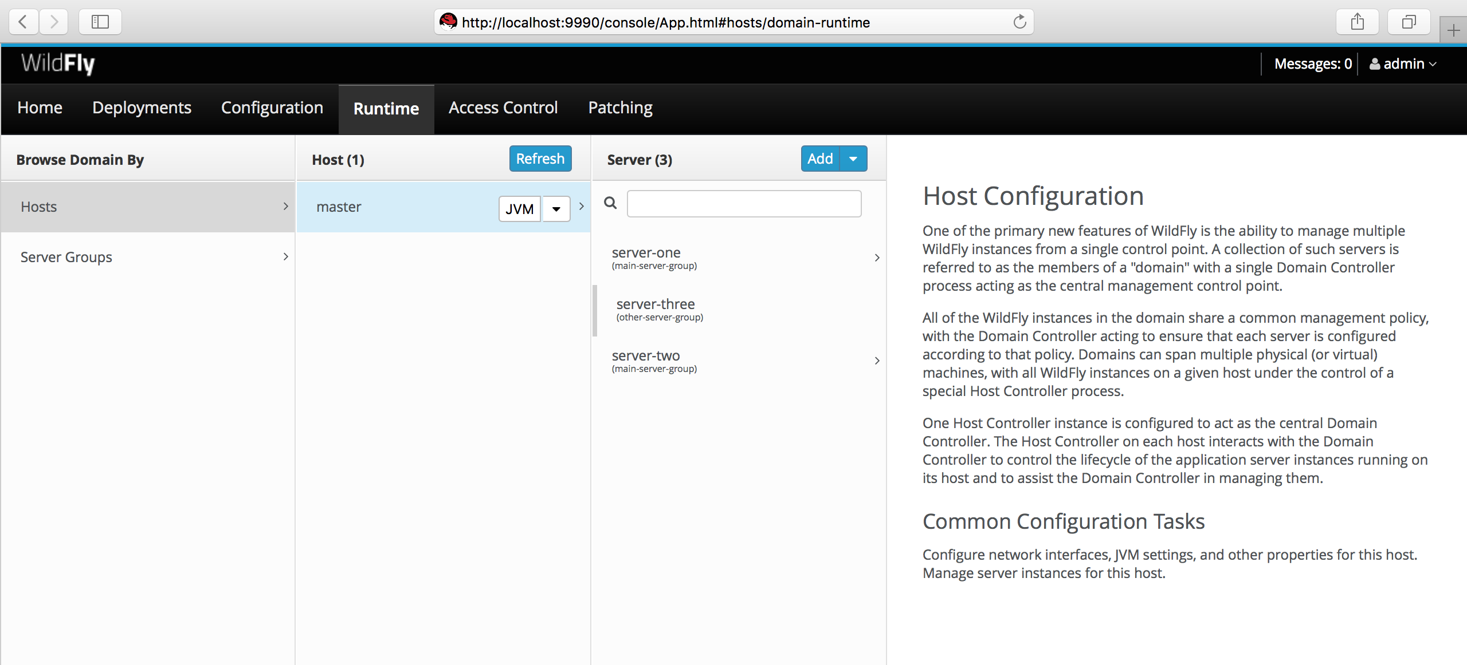Expand the server-two chevron
Screen dimensions: 1467x665
click(x=877, y=361)
